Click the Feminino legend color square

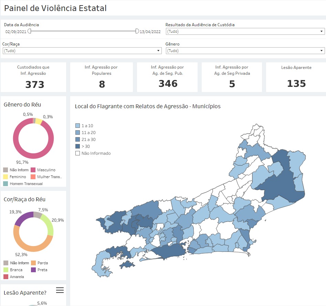click(x=6, y=177)
